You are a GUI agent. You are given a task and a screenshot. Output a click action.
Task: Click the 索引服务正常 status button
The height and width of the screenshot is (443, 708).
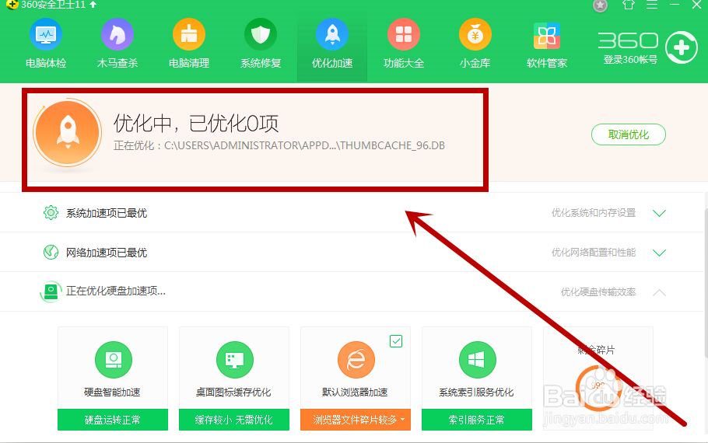pos(477,420)
